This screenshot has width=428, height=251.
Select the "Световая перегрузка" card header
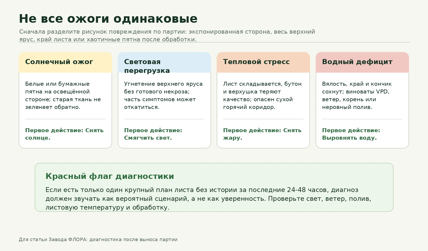(164, 62)
